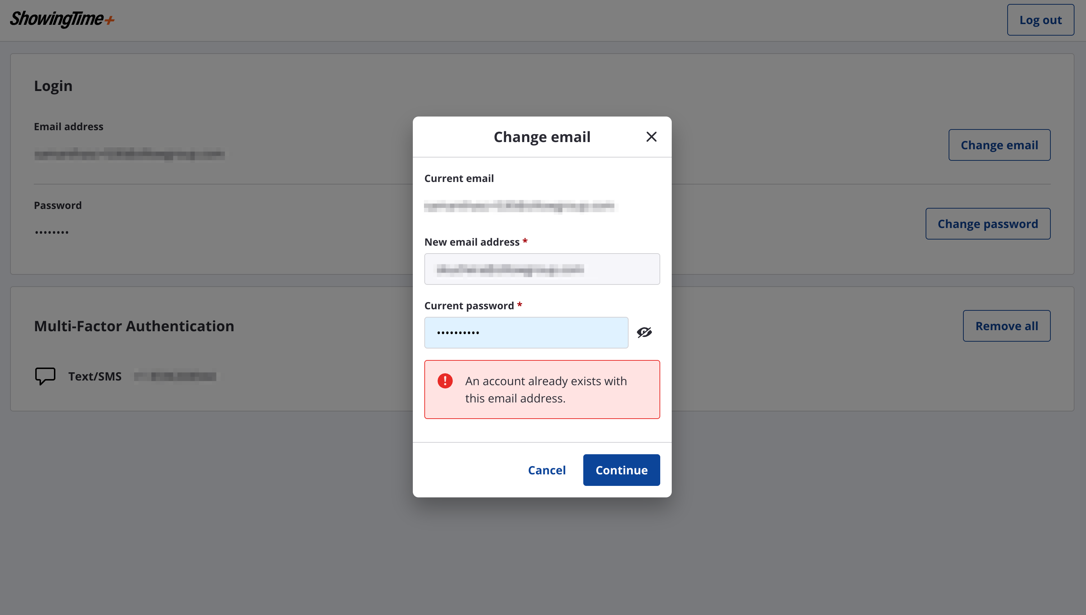Image resolution: width=1086 pixels, height=615 pixels.
Task: Select the error message about existing account
Action: (546, 389)
